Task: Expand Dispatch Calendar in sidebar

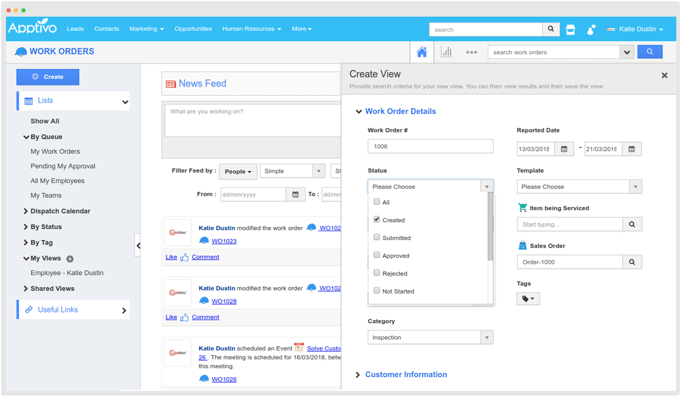Action: coord(26,212)
